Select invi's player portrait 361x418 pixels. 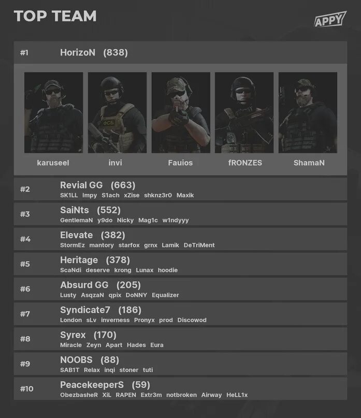coord(117,112)
